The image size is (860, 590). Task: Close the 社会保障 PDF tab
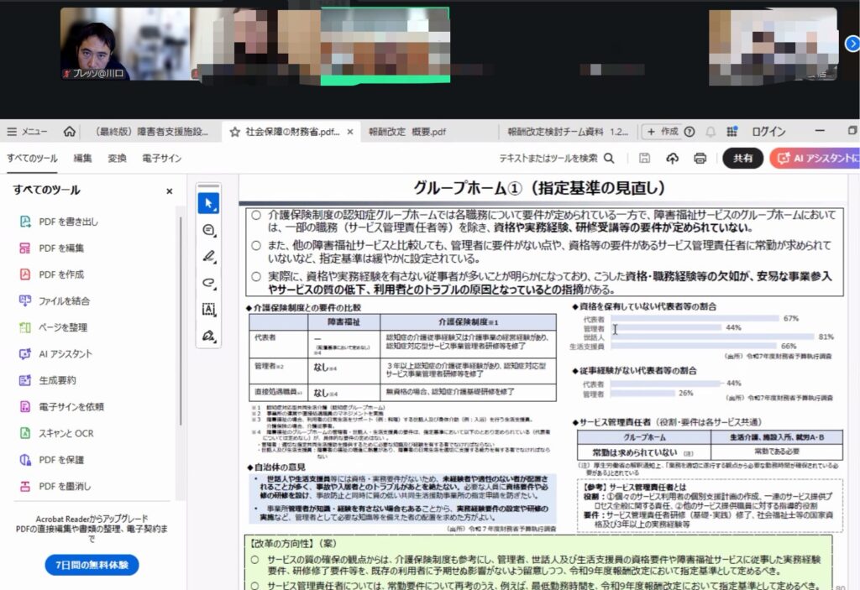click(x=349, y=132)
